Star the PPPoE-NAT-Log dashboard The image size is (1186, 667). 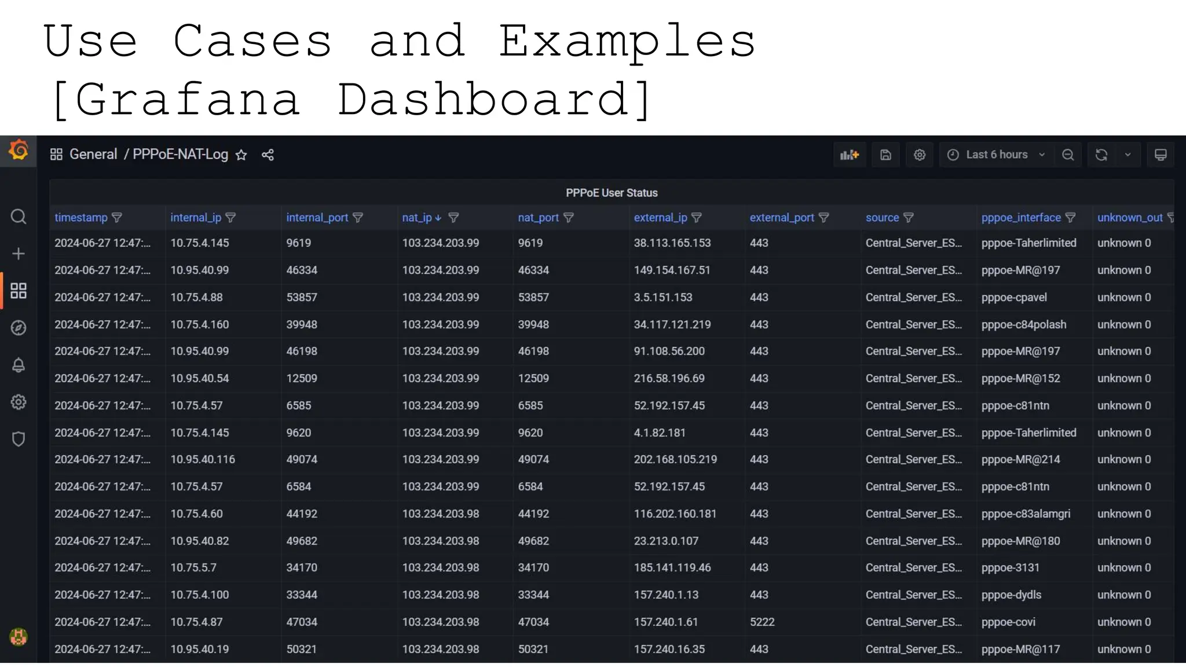(x=241, y=155)
